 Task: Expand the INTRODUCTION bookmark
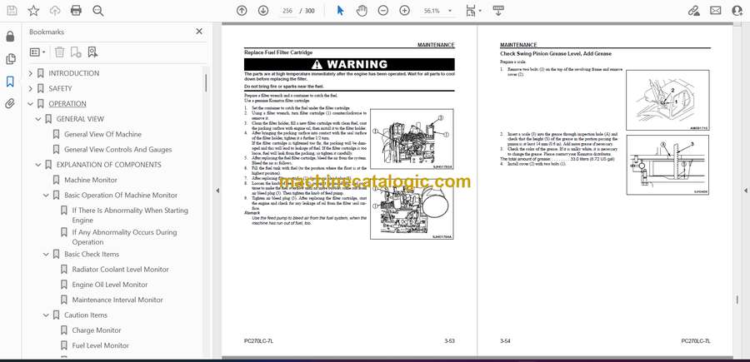31,73
